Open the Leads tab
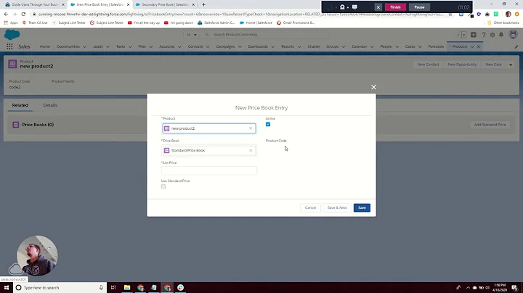Viewport: 523px width, 293px height. pos(98,46)
